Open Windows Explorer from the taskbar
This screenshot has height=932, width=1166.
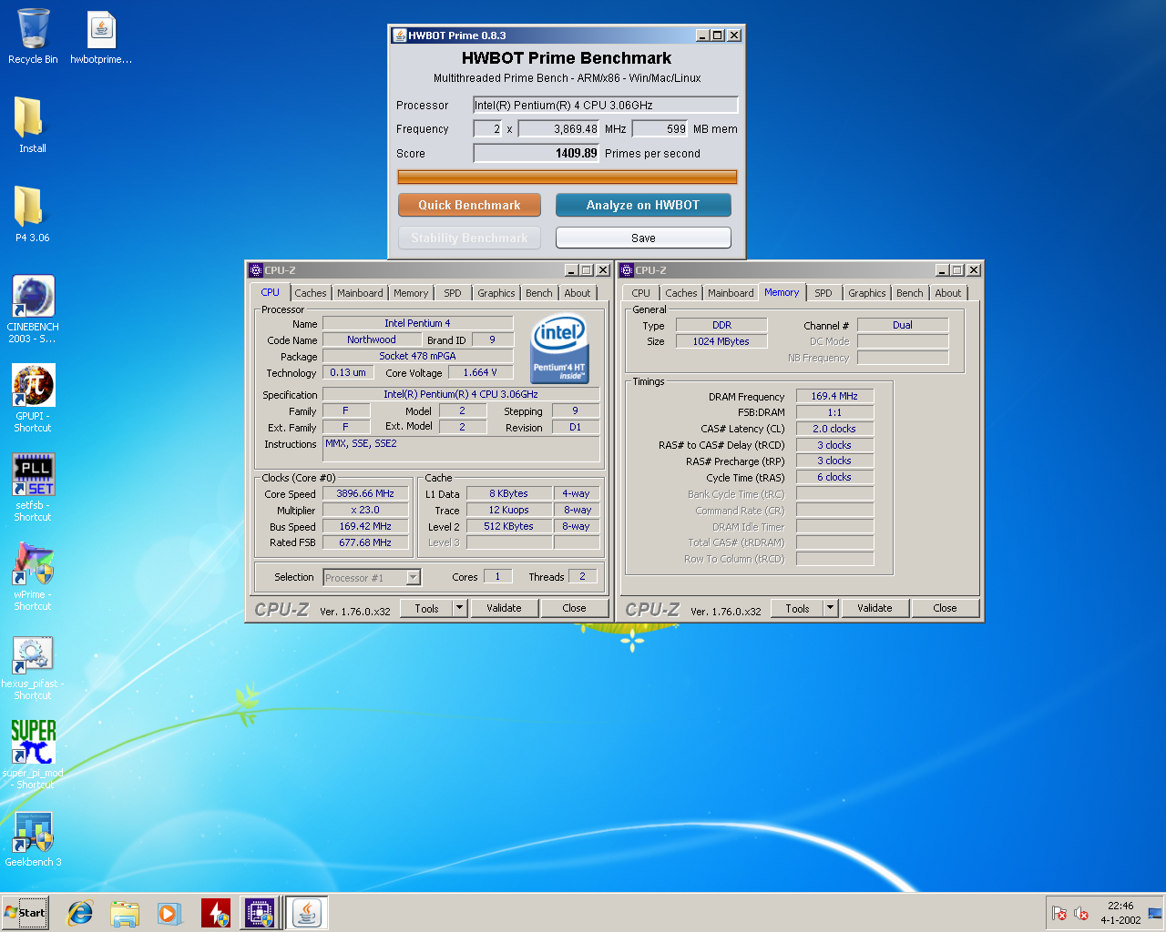pos(125,913)
